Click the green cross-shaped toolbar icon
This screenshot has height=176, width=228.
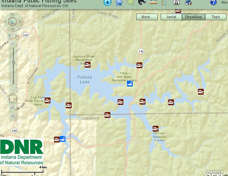[x=130, y=3]
